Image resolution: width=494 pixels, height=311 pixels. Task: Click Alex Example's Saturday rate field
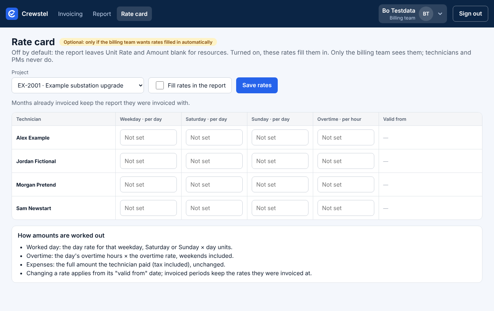pos(214,137)
